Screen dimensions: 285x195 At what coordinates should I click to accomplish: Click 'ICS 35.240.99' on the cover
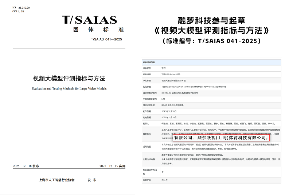tap(21, 8)
